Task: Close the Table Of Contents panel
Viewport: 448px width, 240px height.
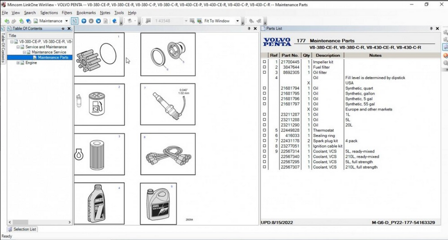Action: point(69,28)
